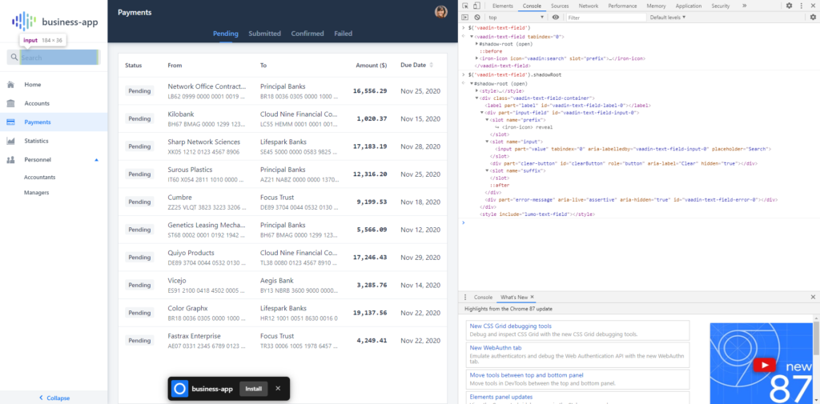Click the Install button in banner
The width and height of the screenshot is (820, 404).
253,389
